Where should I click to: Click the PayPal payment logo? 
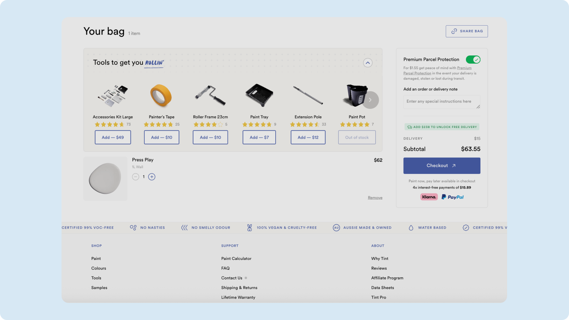(x=452, y=197)
